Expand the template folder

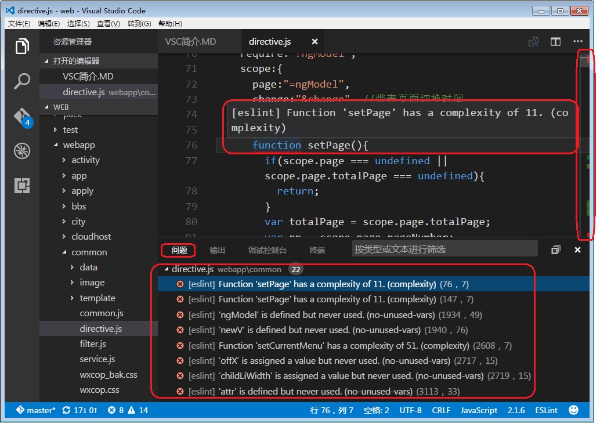tap(73, 298)
